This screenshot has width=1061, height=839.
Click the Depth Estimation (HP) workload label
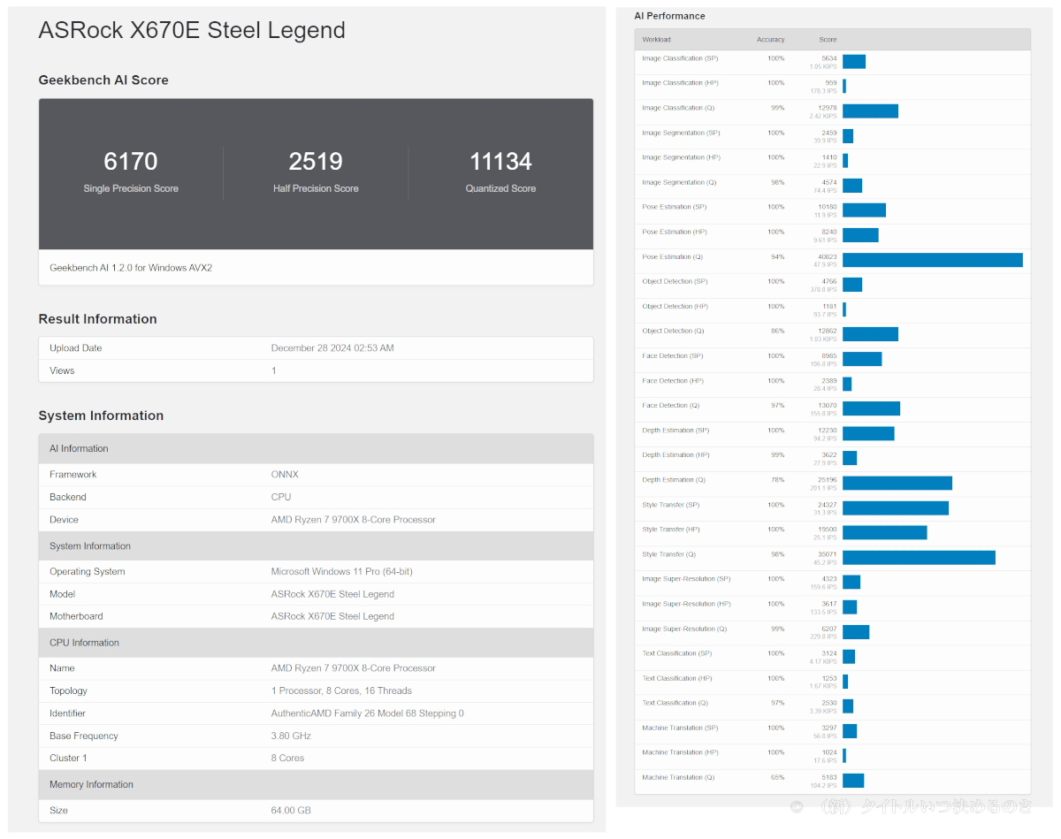pos(676,454)
